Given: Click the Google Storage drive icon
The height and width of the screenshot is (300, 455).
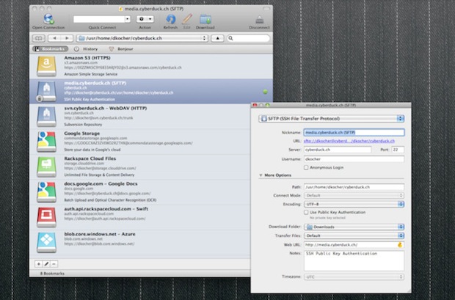Looking at the screenshot, I should (46, 142).
